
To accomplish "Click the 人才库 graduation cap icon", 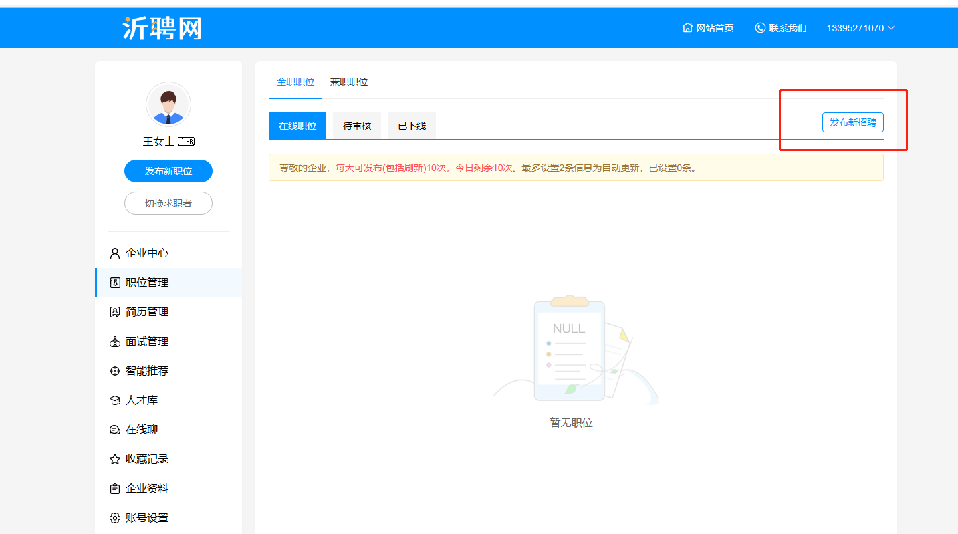I will click(114, 400).
